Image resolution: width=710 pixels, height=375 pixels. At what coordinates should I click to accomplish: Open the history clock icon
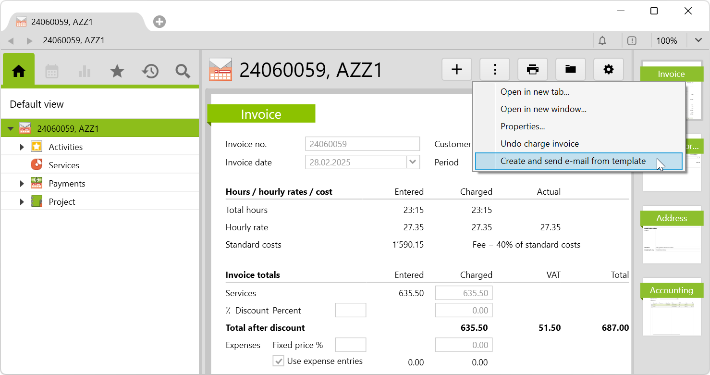point(150,72)
